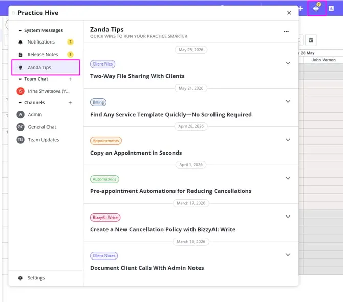Screen dimensions: 343x302
Task: Open the calendar icon button behind the dialog
Action: click(x=311, y=40)
